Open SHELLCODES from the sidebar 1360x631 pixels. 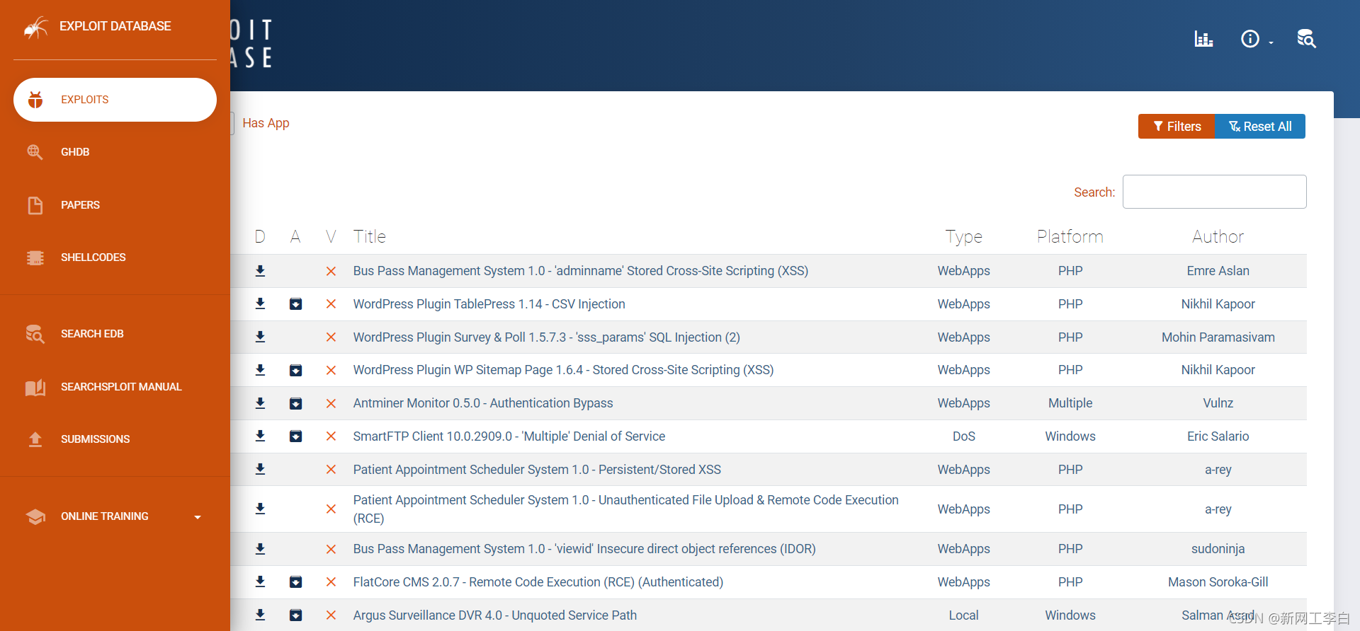93,257
